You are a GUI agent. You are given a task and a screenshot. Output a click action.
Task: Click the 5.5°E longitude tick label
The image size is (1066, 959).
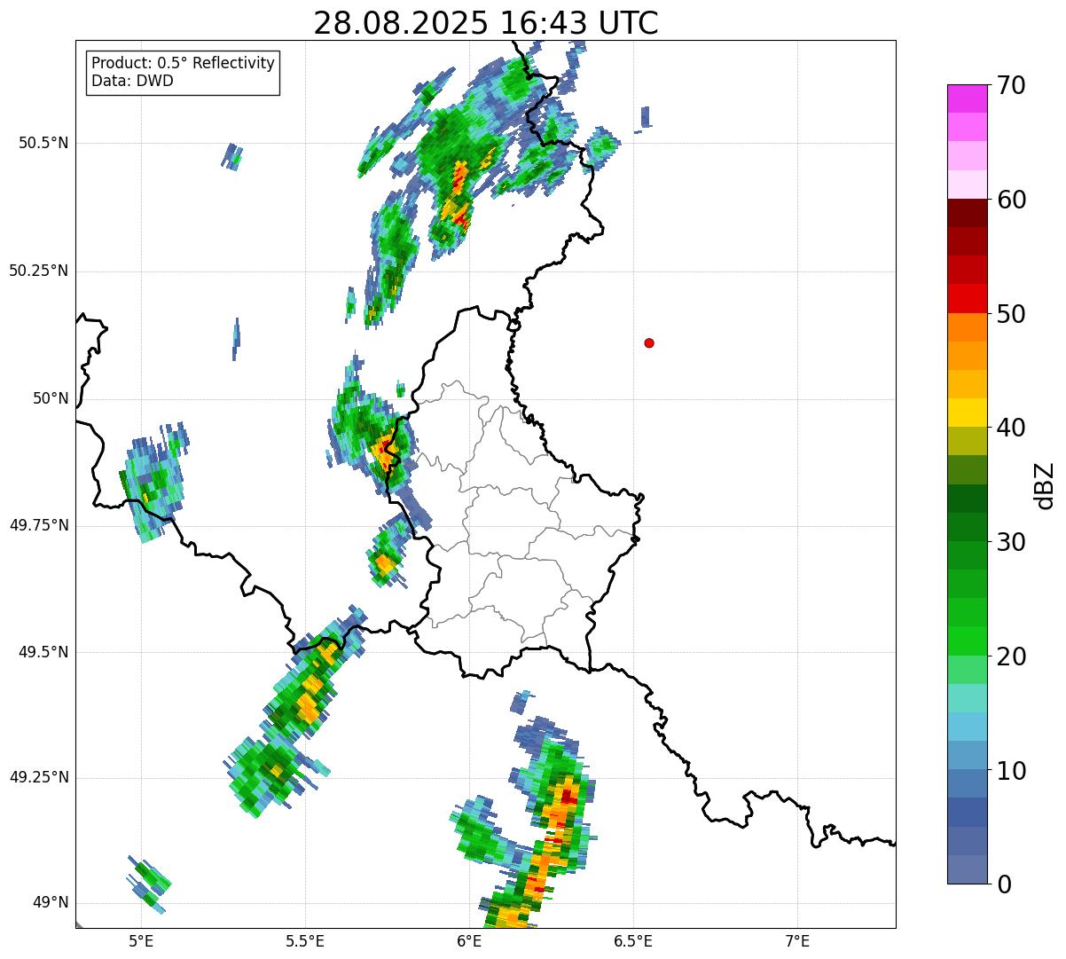coord(305,940)
